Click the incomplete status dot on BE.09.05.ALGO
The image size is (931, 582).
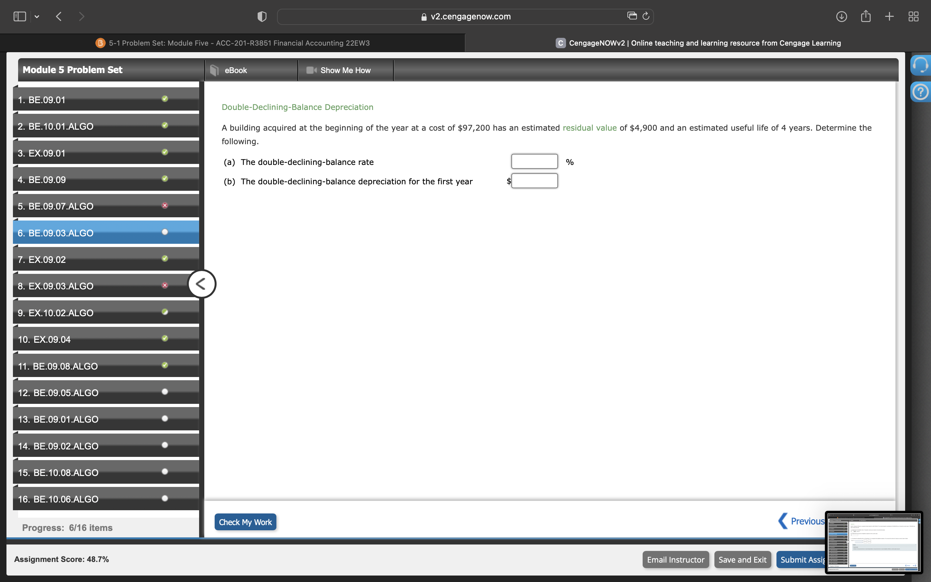tap(165, 392)
